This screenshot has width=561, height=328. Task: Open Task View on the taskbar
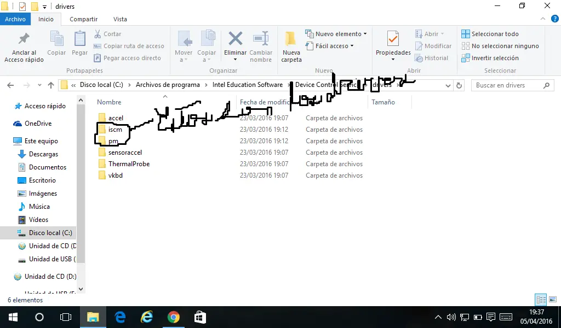(66, 317)
